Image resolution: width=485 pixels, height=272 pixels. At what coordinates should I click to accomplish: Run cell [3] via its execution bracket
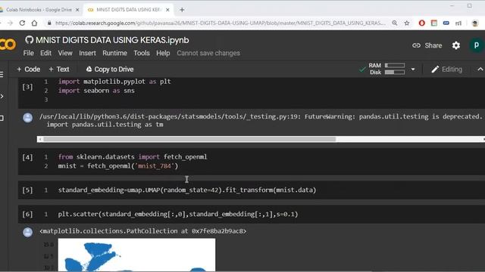27,87
